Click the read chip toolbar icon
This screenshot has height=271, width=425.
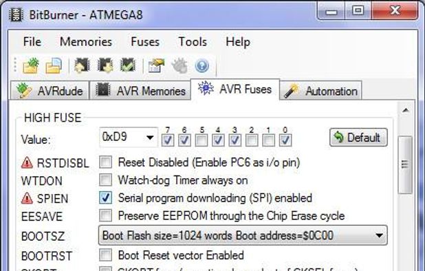point(82,65)
